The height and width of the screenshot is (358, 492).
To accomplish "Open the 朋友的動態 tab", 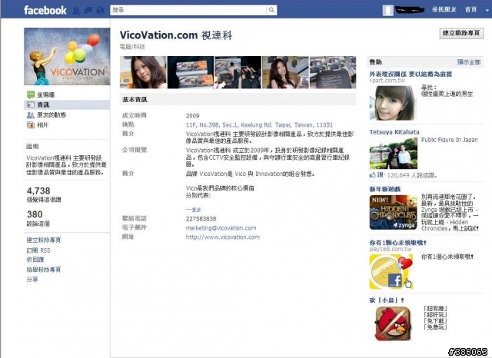I will click(x=52, y=114).
